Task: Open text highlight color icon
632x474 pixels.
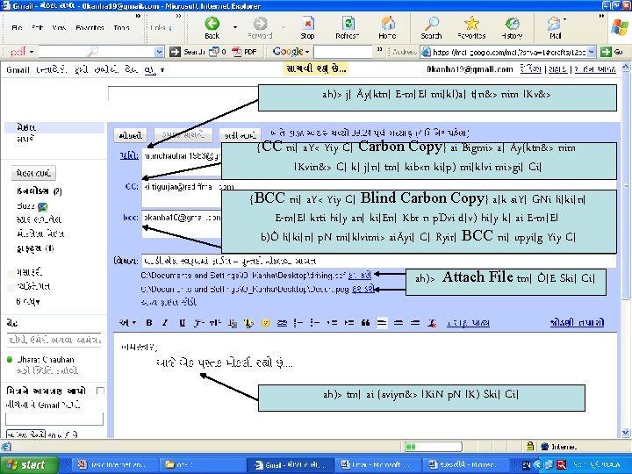Action: [x=248, y=322]
